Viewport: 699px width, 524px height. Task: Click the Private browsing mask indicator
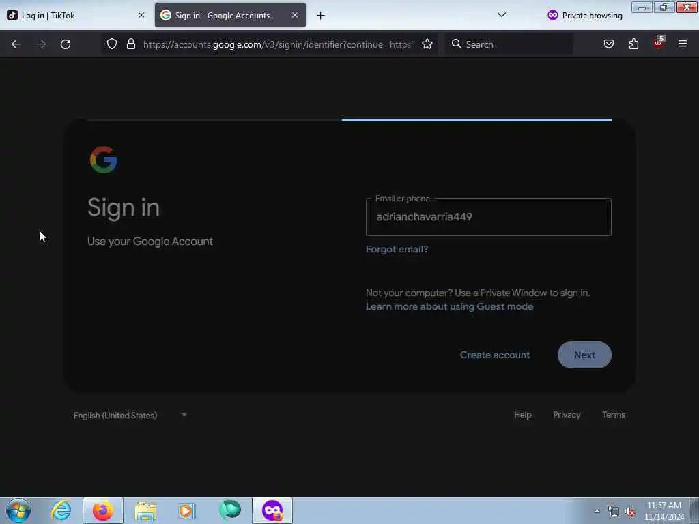coord(584,16)
